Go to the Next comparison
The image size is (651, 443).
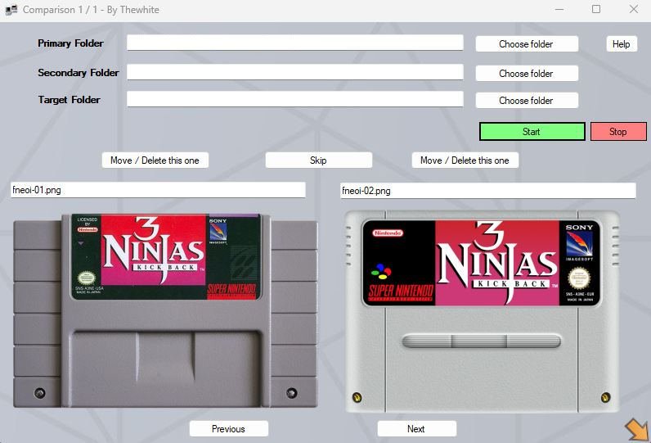pyautogui.click(x=416, y=429)
